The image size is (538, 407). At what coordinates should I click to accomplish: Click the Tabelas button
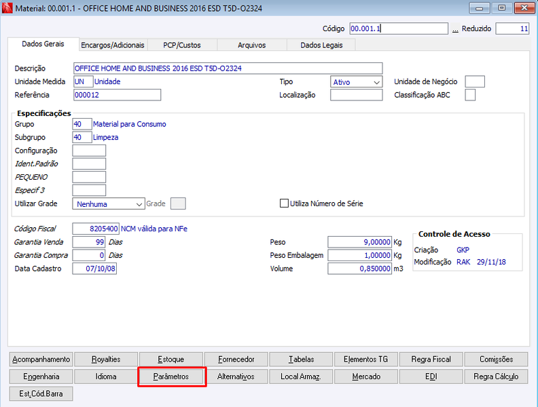coord(301,360)
